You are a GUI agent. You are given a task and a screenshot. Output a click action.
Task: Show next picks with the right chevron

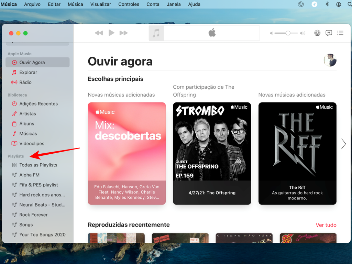point(343,144)
